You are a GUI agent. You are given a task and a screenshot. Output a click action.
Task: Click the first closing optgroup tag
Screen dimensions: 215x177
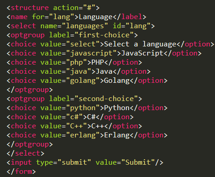click(x=30, y=90)
